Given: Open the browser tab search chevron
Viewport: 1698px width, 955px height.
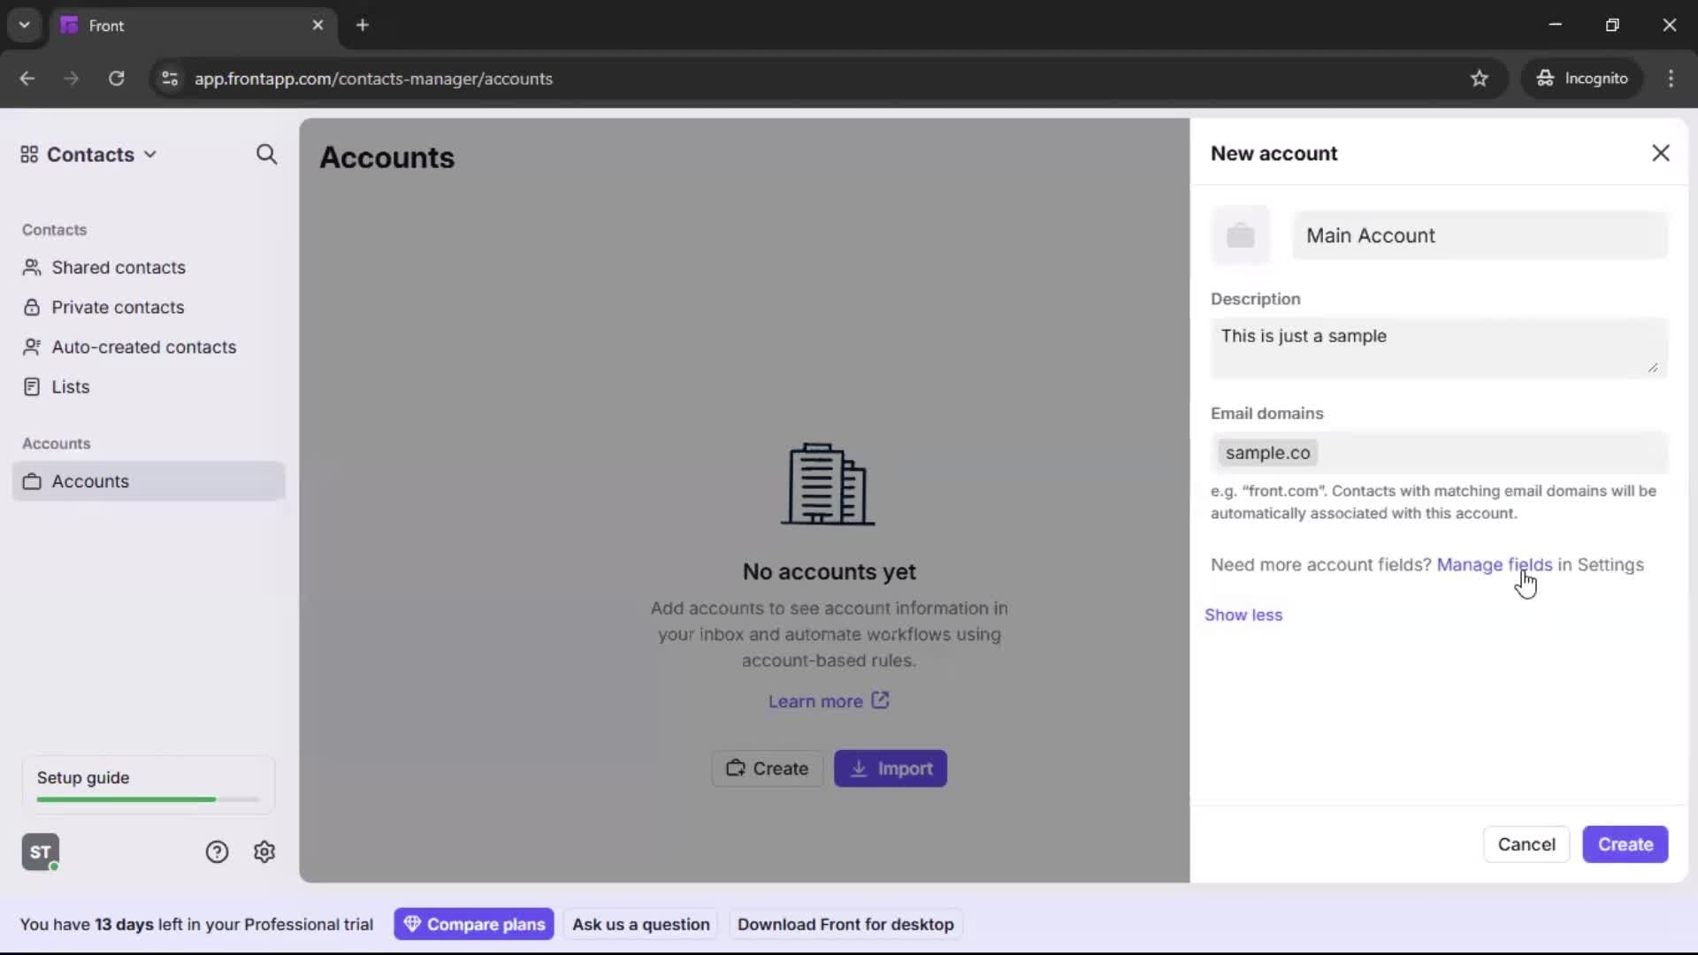Looking at the screenshot, I should pos(24,25).
